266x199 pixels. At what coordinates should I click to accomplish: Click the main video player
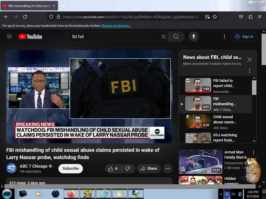click(89, 97)
